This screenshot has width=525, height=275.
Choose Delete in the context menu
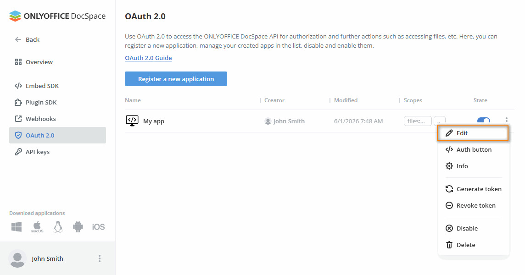[x=473, y=245]
